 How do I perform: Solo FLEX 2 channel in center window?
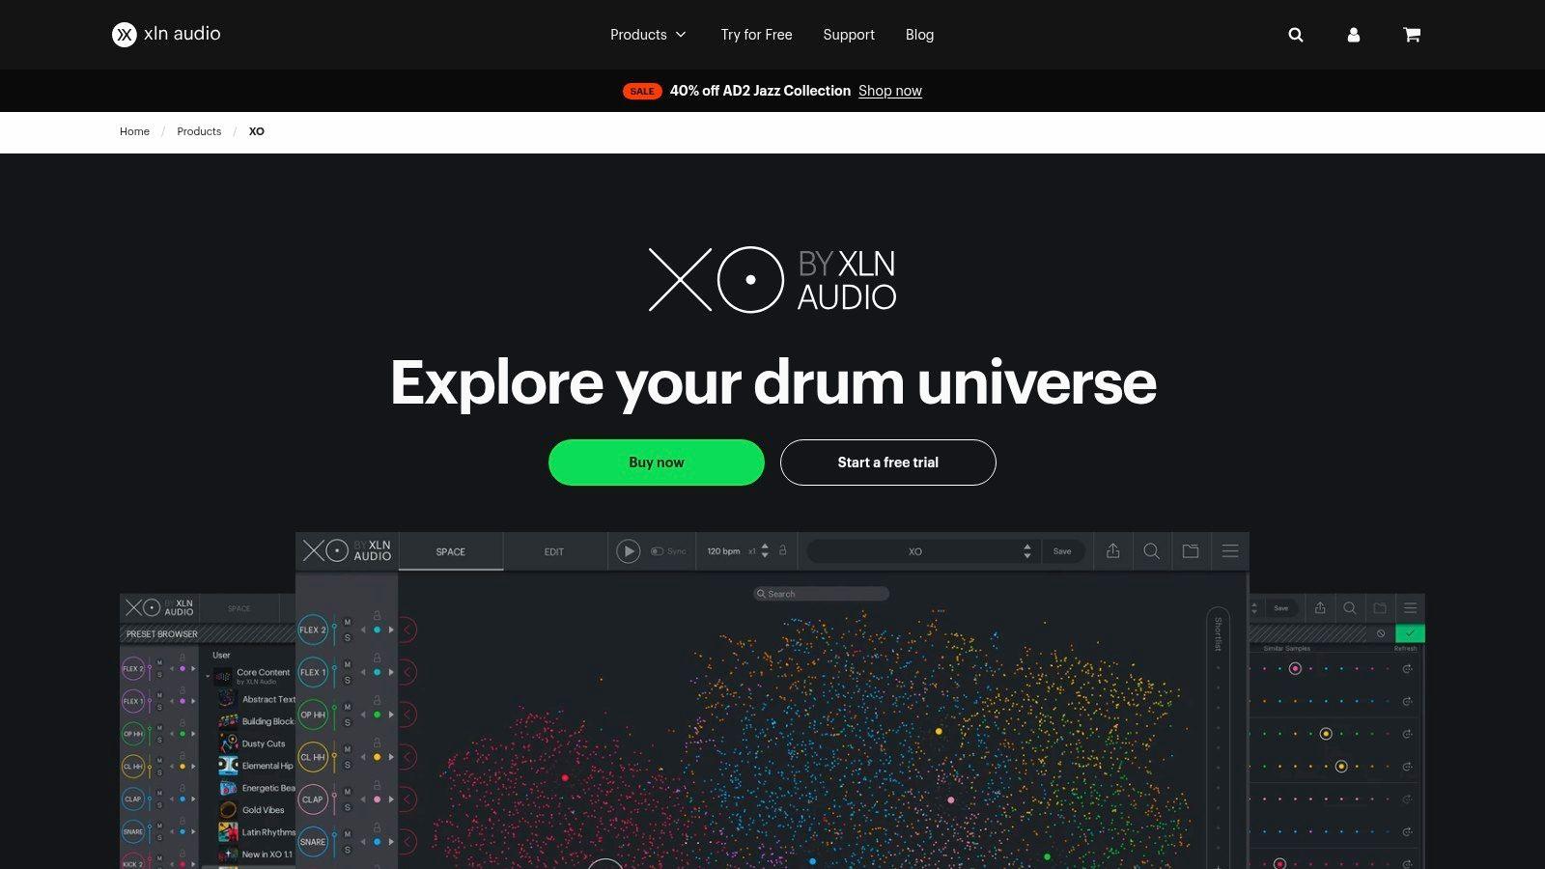click(x=348, y=637)
